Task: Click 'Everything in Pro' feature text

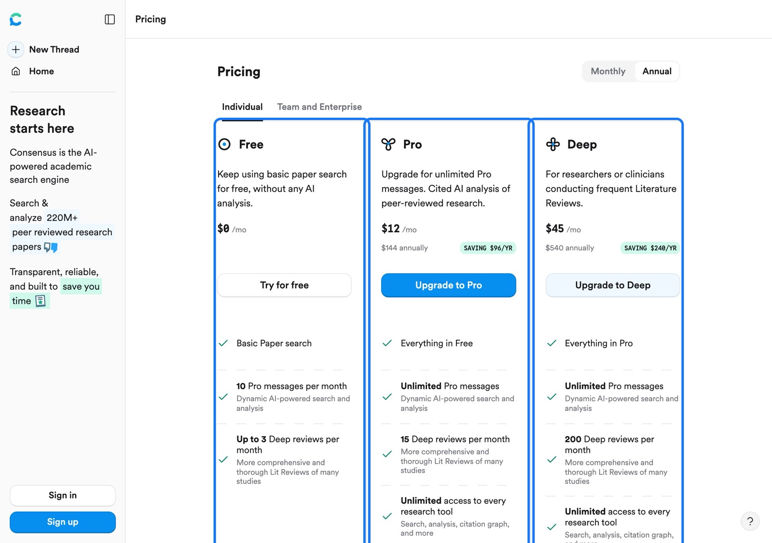Action: click(x=599, y=343)
